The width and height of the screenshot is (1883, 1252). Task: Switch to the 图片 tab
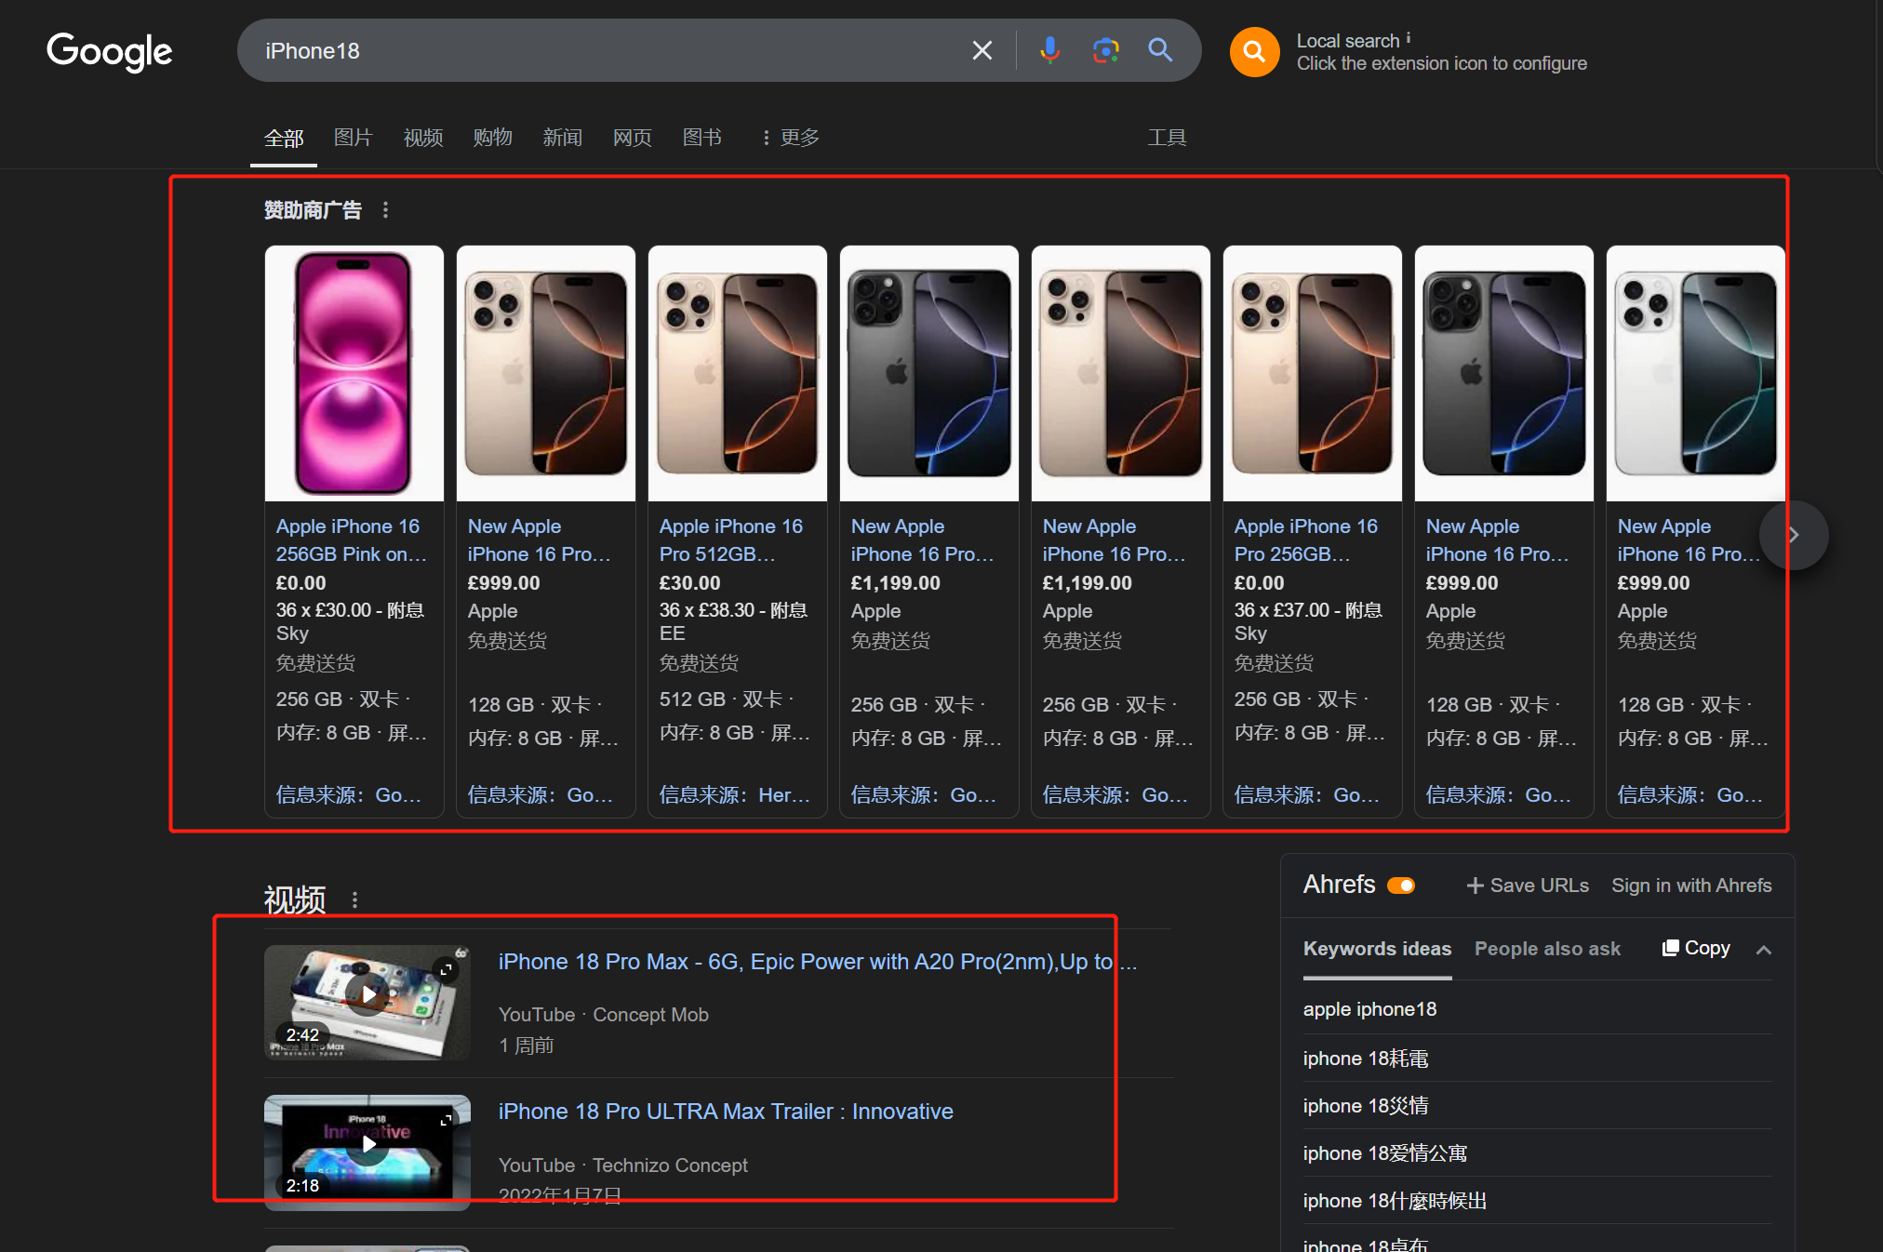coord(353,138)
